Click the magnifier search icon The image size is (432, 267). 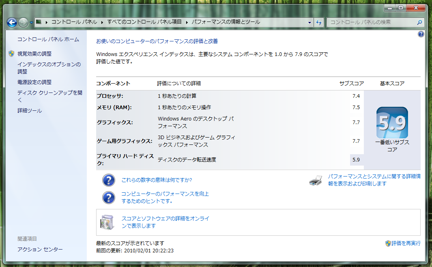click(x=419, y=22)
